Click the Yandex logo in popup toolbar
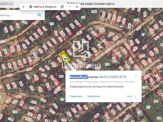This screenshot has height=122, width=163. click(23, 7)
